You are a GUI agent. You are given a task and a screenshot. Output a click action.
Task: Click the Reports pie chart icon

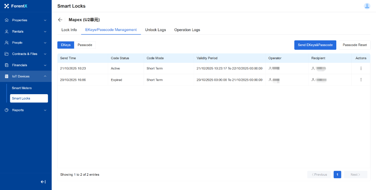[x=7, y=110]
